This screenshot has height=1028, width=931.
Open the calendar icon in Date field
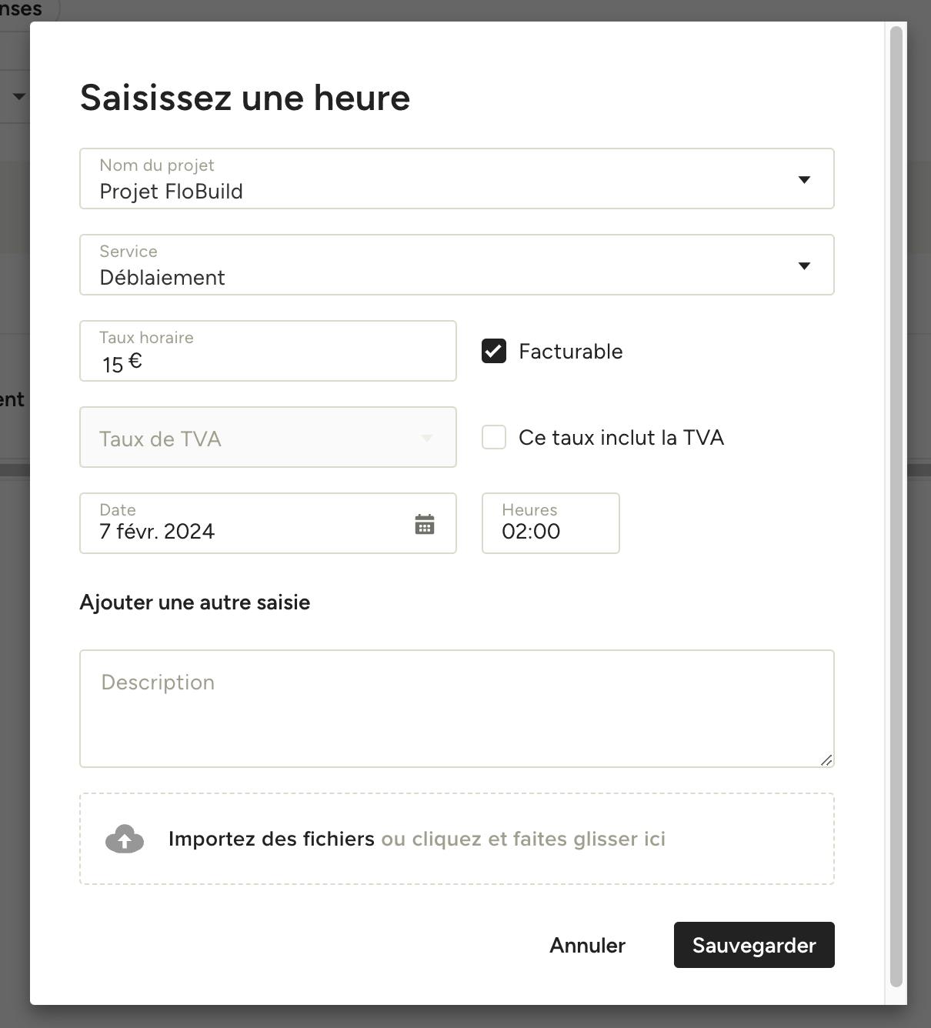[425, 524]
